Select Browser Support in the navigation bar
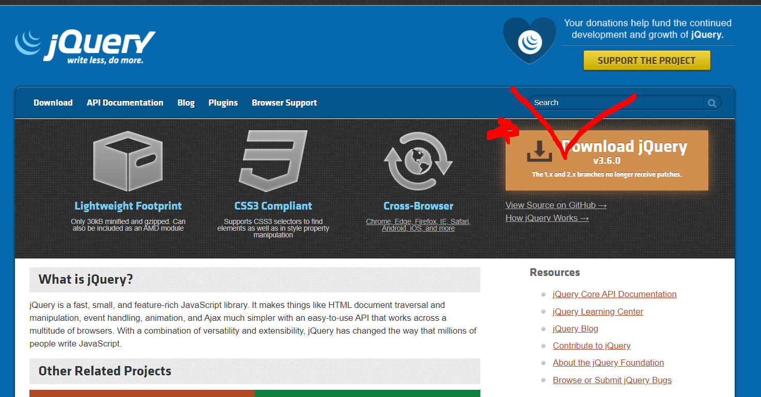761x397 pixels. pos(284,103)
